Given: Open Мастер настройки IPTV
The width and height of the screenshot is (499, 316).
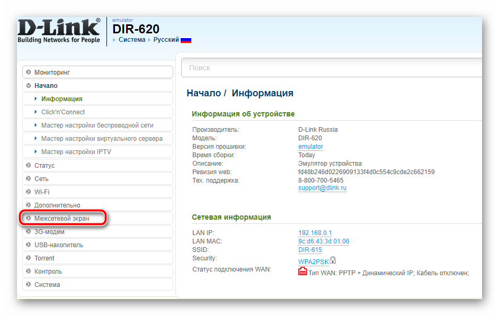Looking at the screenshot, I should 76,152.
